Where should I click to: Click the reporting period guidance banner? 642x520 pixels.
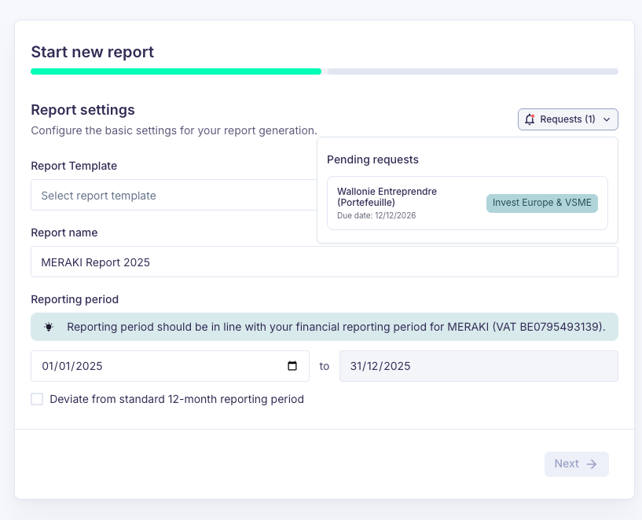pyautogui.click(x=325, y=326)
